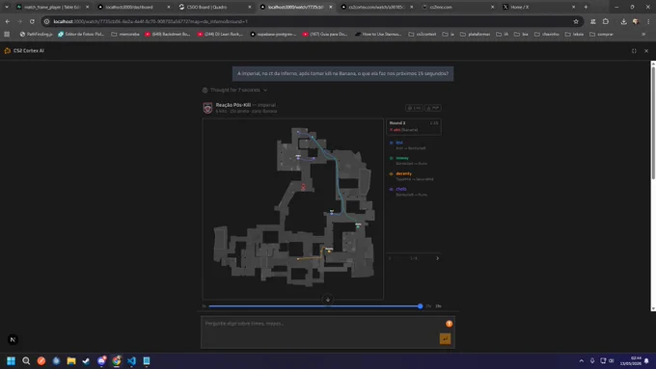The height and width of the screenshot is (369, 656).
Task: Click the Inferno radar map thumbnail
Action: 293,208
